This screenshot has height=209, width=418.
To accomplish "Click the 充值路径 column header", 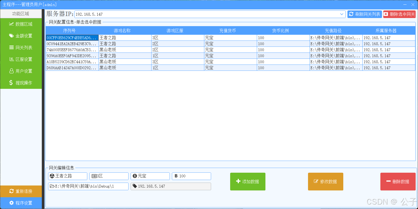I will coord(333,31).
